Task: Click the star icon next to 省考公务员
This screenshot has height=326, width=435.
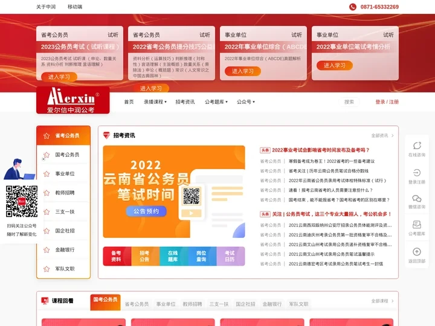Action: pyautogui.click(x=47, y=136)
